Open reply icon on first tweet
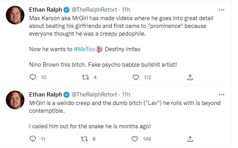The image size is (238, 148). (x=33, y=77)
